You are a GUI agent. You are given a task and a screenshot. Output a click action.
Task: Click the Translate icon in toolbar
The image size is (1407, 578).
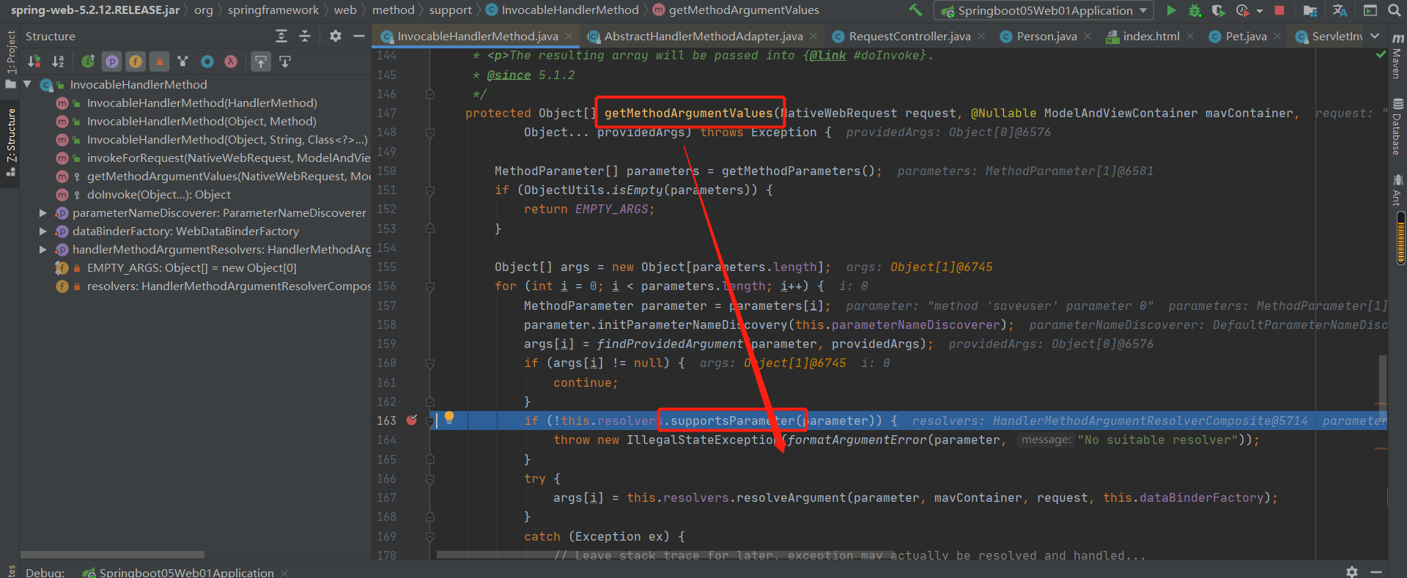pyautogui.click(x=1340, y=10)
